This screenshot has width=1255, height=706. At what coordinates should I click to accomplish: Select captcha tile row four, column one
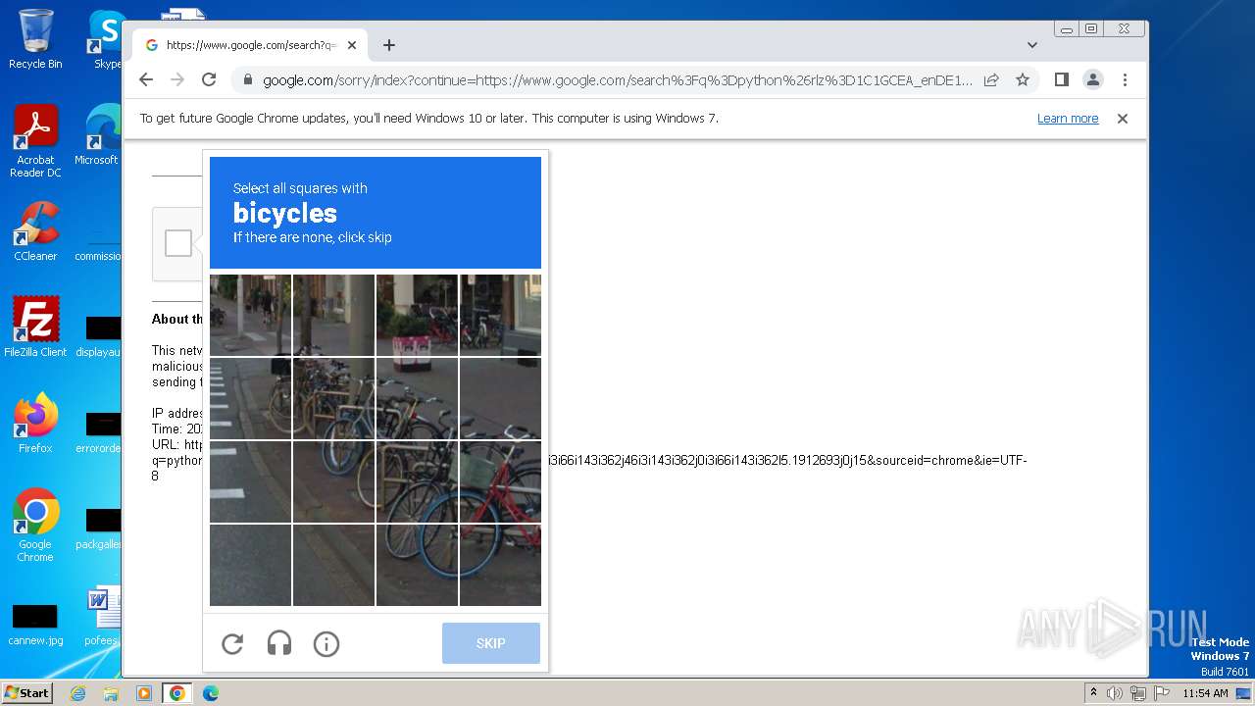[x=250, y=565]
